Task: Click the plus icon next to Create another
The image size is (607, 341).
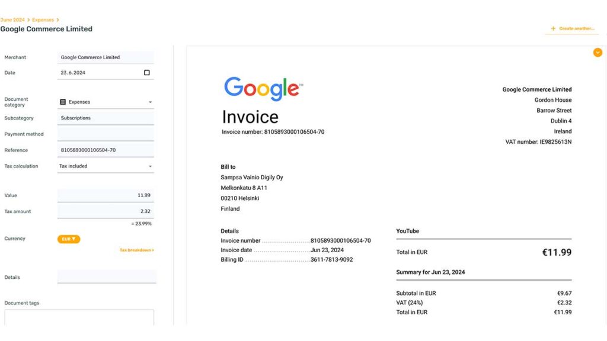Action: pos(554,28)
